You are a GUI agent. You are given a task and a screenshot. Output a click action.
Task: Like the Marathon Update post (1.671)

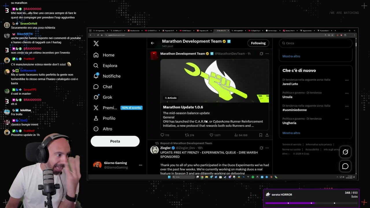pos(215,135)
